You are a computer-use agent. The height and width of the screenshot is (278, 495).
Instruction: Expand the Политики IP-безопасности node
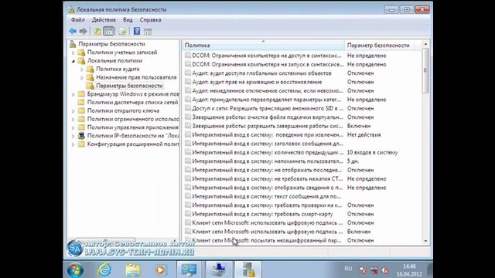coord(73,136)
